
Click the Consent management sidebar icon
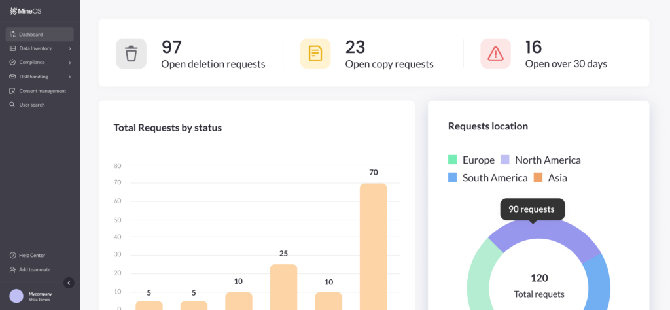coord(12,91)
